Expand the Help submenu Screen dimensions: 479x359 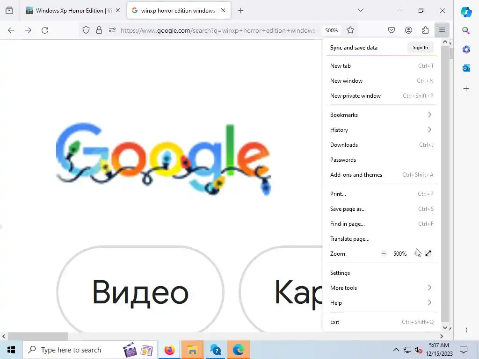[382, 303]
